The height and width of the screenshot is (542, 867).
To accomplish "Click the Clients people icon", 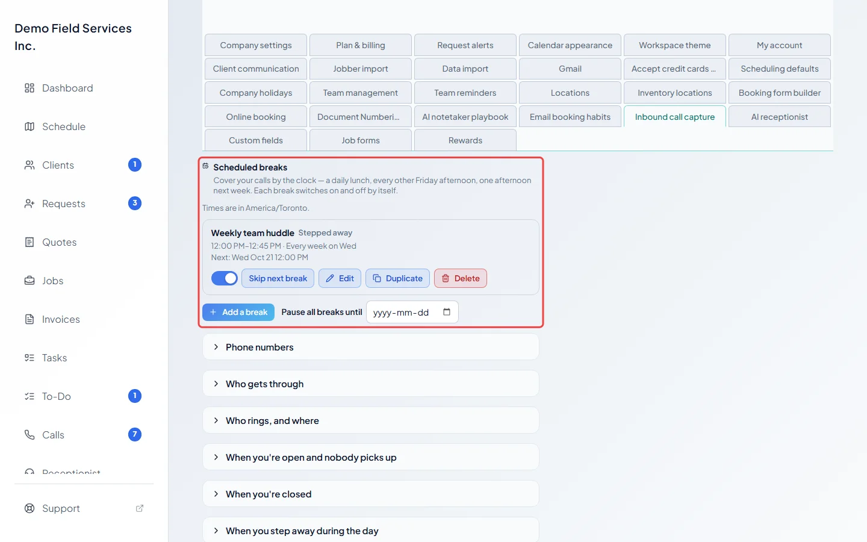I will [30, 165].
